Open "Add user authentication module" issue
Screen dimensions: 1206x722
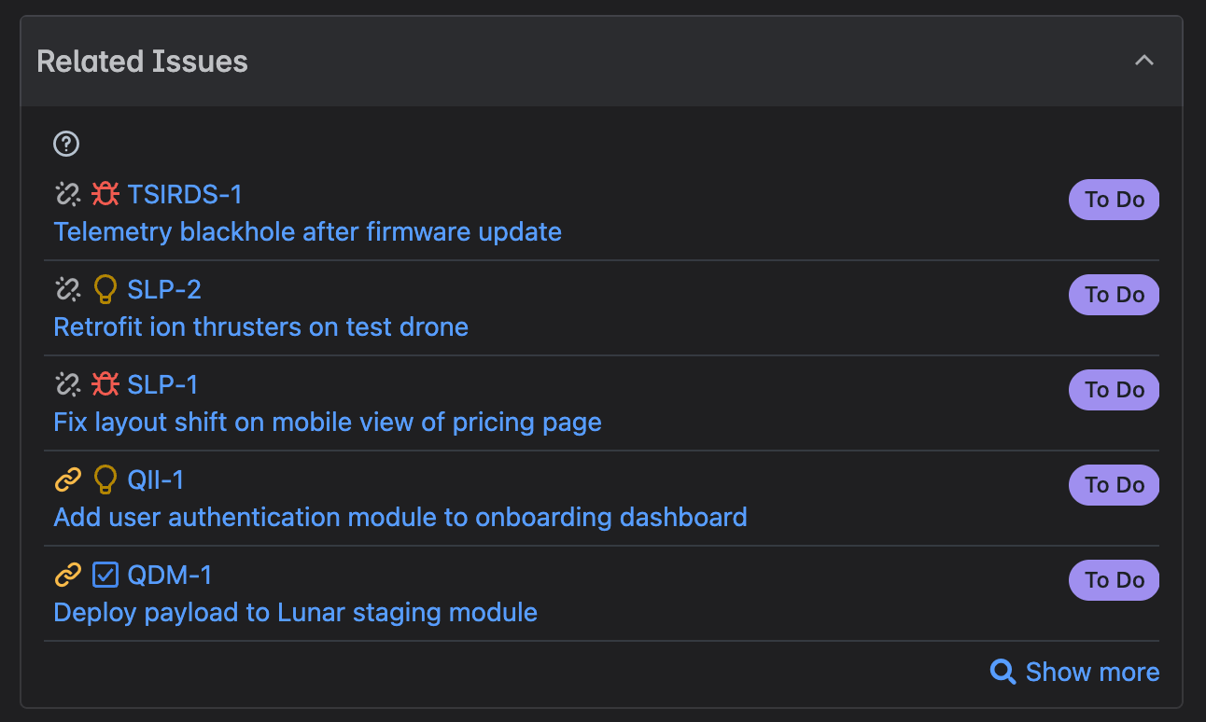click(x=400, y=517)
